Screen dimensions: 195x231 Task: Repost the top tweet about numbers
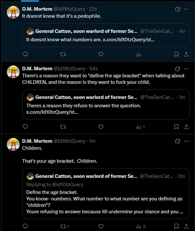coord(63,54)
